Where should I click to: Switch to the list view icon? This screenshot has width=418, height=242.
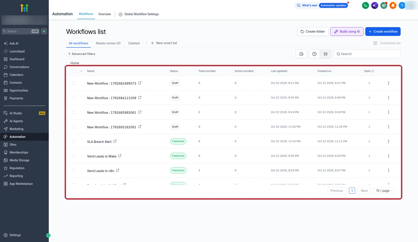click(326, 54)
